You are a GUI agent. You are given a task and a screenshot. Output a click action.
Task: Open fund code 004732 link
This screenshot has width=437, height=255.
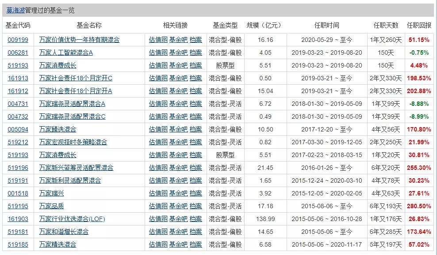18,116
